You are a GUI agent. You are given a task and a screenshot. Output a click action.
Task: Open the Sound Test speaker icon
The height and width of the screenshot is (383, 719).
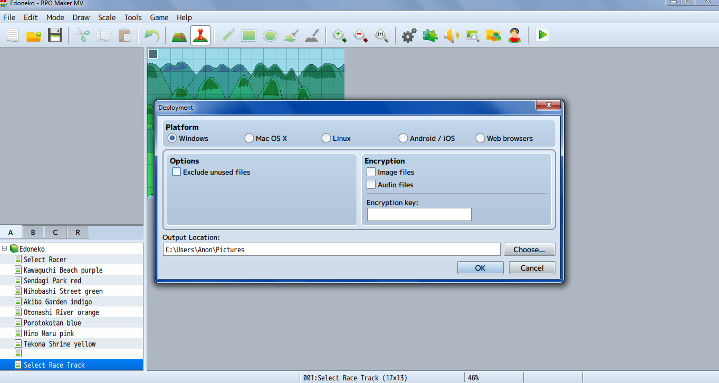(x=452, y=35)
